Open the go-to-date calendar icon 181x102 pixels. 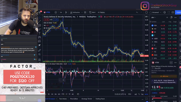(78, 94)
